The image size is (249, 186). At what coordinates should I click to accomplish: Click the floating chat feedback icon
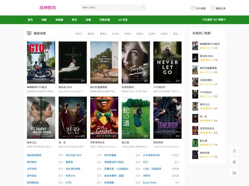point(234,173)
